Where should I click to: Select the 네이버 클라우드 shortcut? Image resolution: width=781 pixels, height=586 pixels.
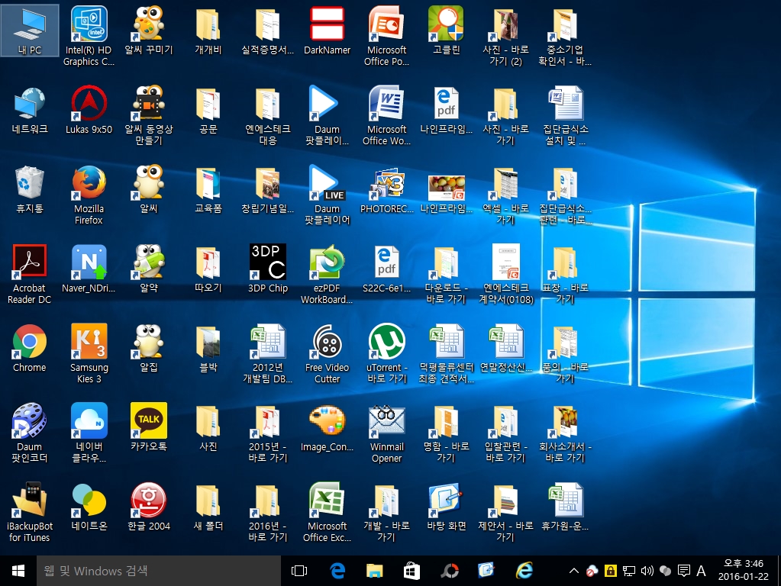coord(89,433)
